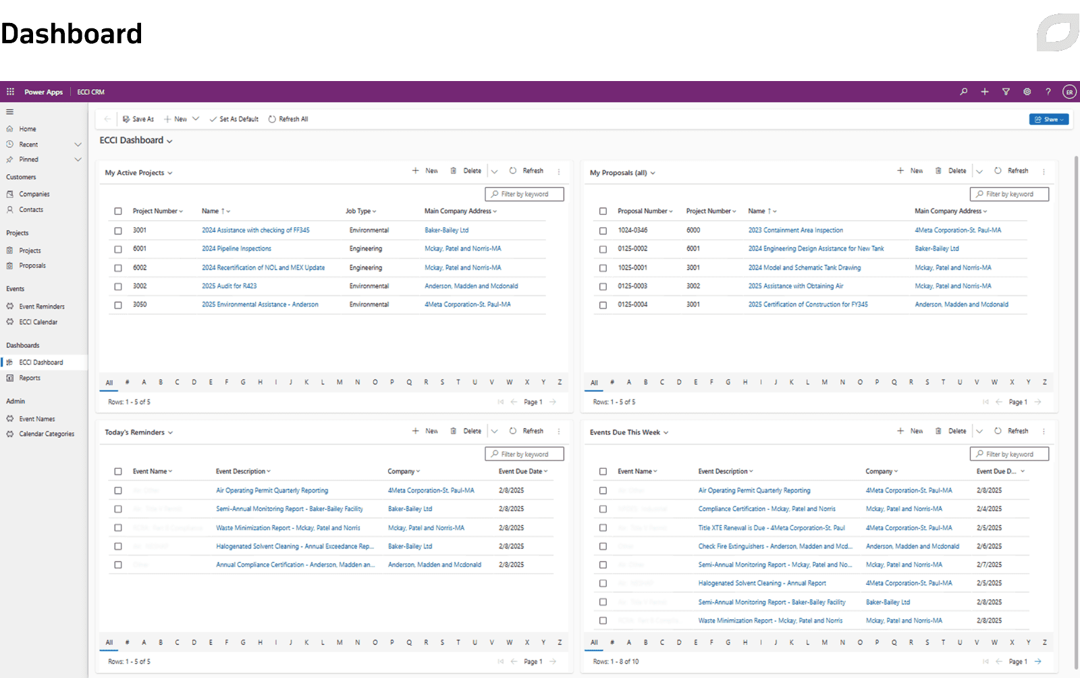Open the Events Due This Week view dropdown

[x=666, y=433]
